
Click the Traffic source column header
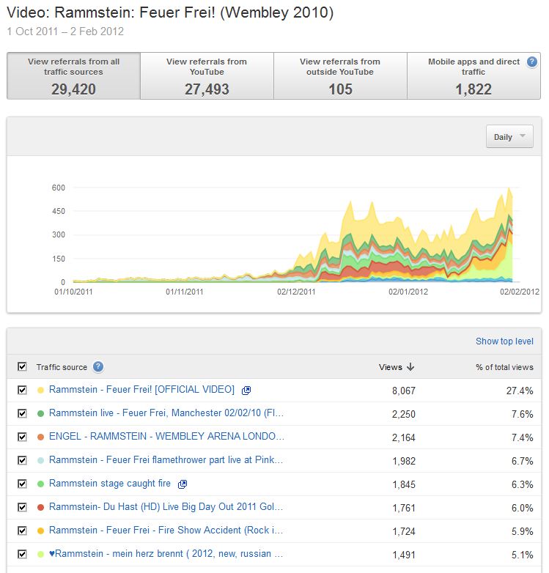tap(62, 367)
